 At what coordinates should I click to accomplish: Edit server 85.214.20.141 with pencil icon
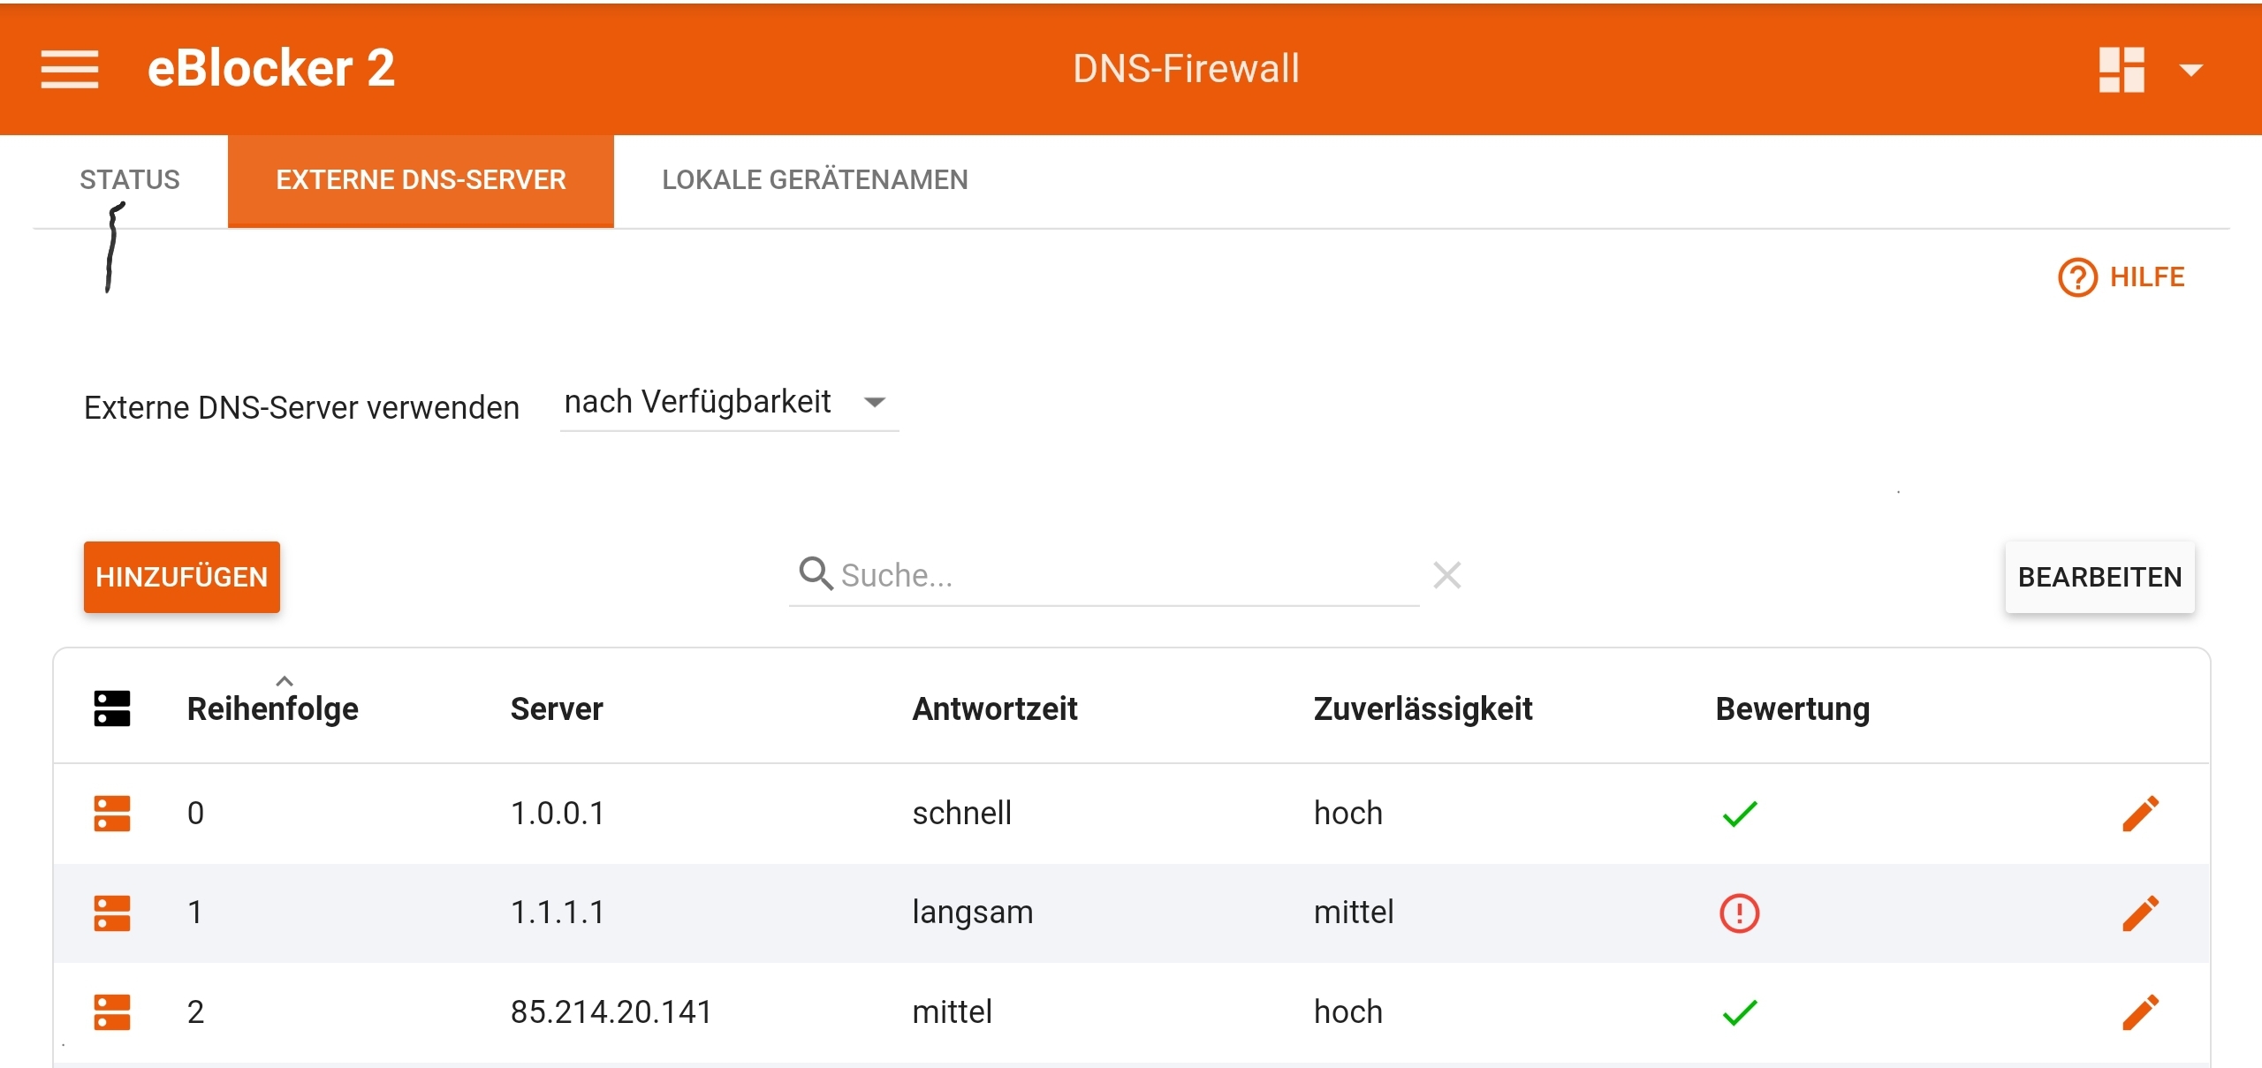(x=2140, y=1012)
